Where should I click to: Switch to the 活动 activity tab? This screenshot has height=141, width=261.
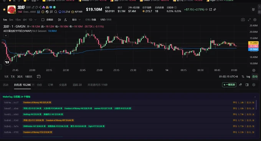[x=5, y=85]
